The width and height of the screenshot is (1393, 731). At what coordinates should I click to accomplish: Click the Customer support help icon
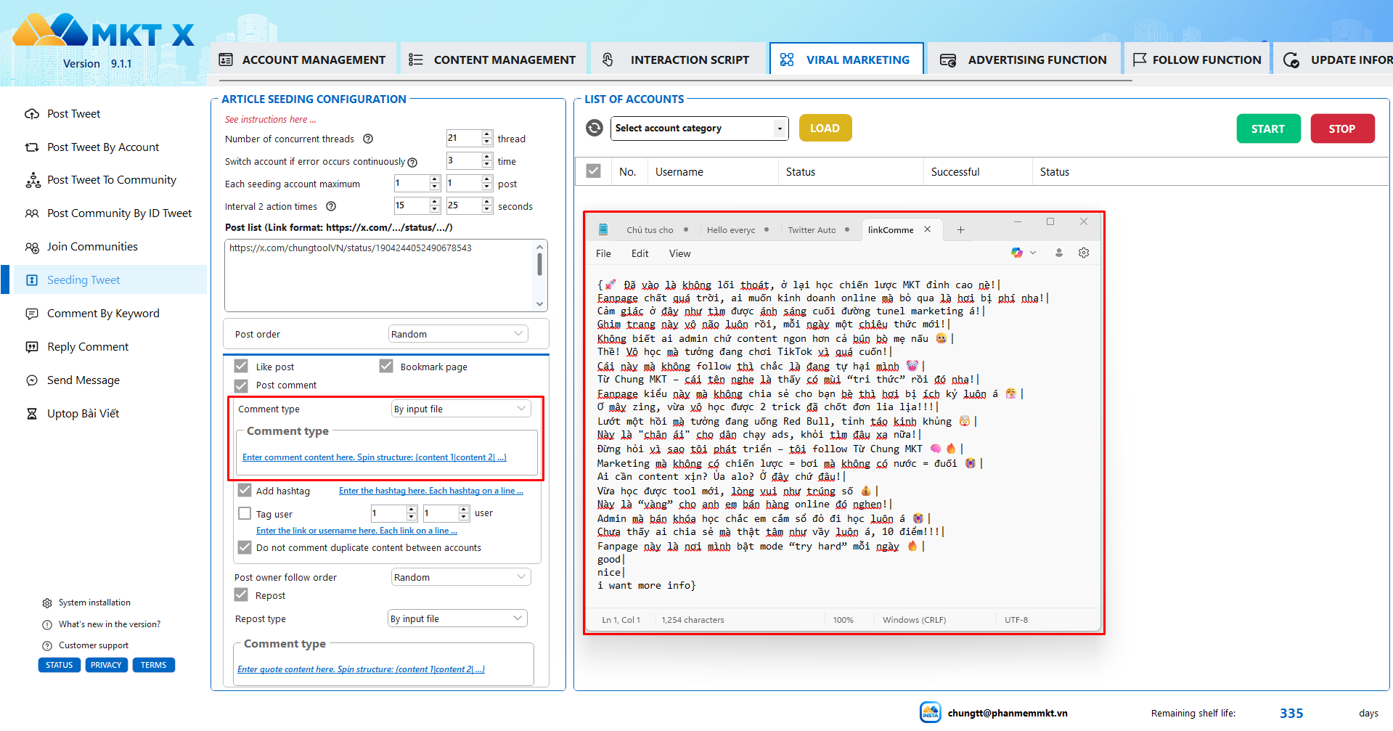(x=47, y=645)
